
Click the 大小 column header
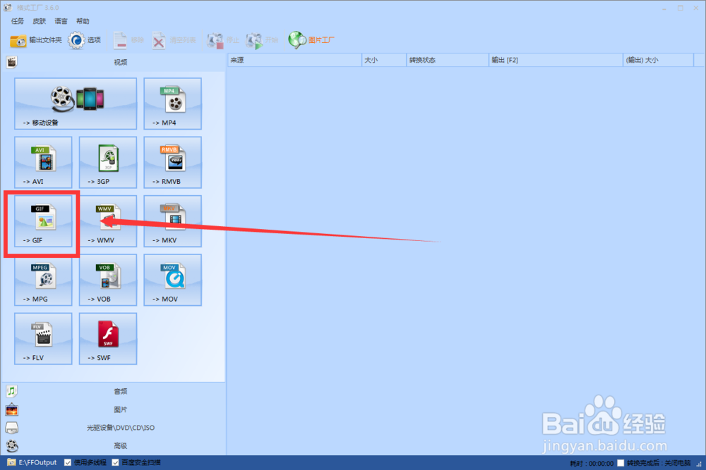click(384, 60)
